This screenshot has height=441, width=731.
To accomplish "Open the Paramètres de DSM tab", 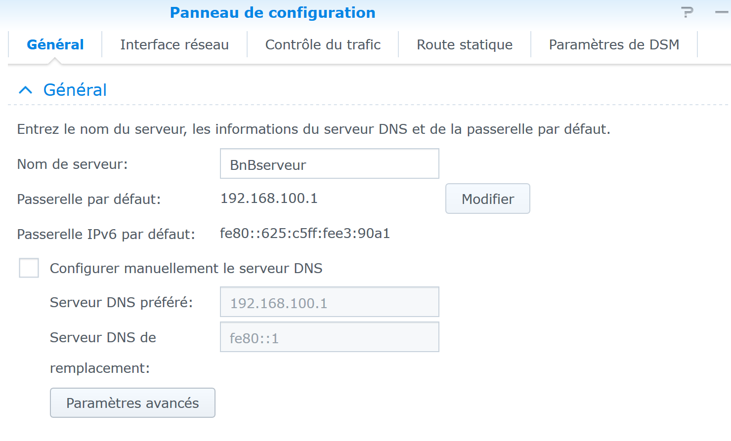I will 614,44.
